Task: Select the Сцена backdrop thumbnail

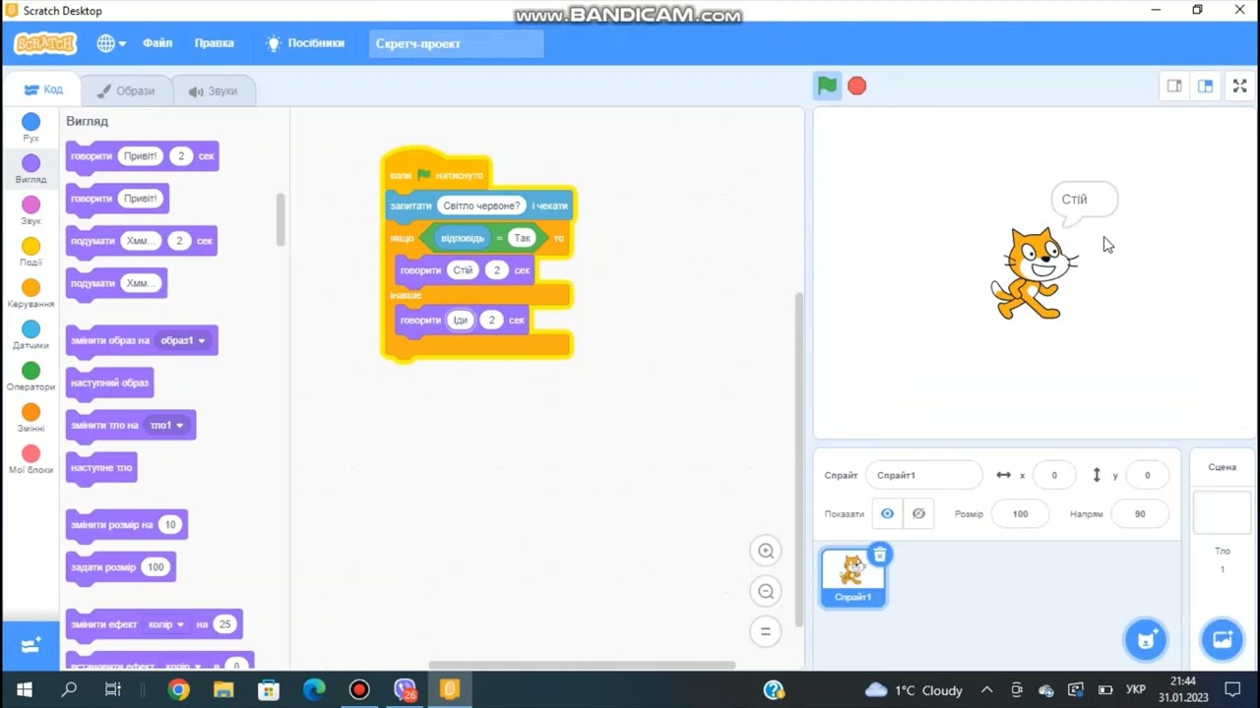Action: point(1222,512)
